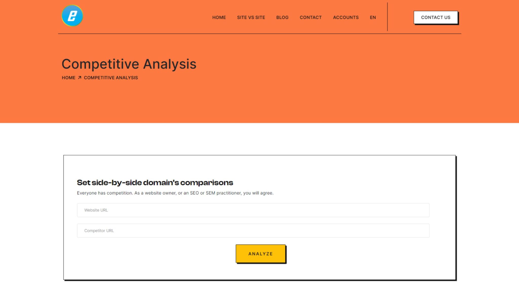Open the ACCOUNTS menu item

coord(346,17)
